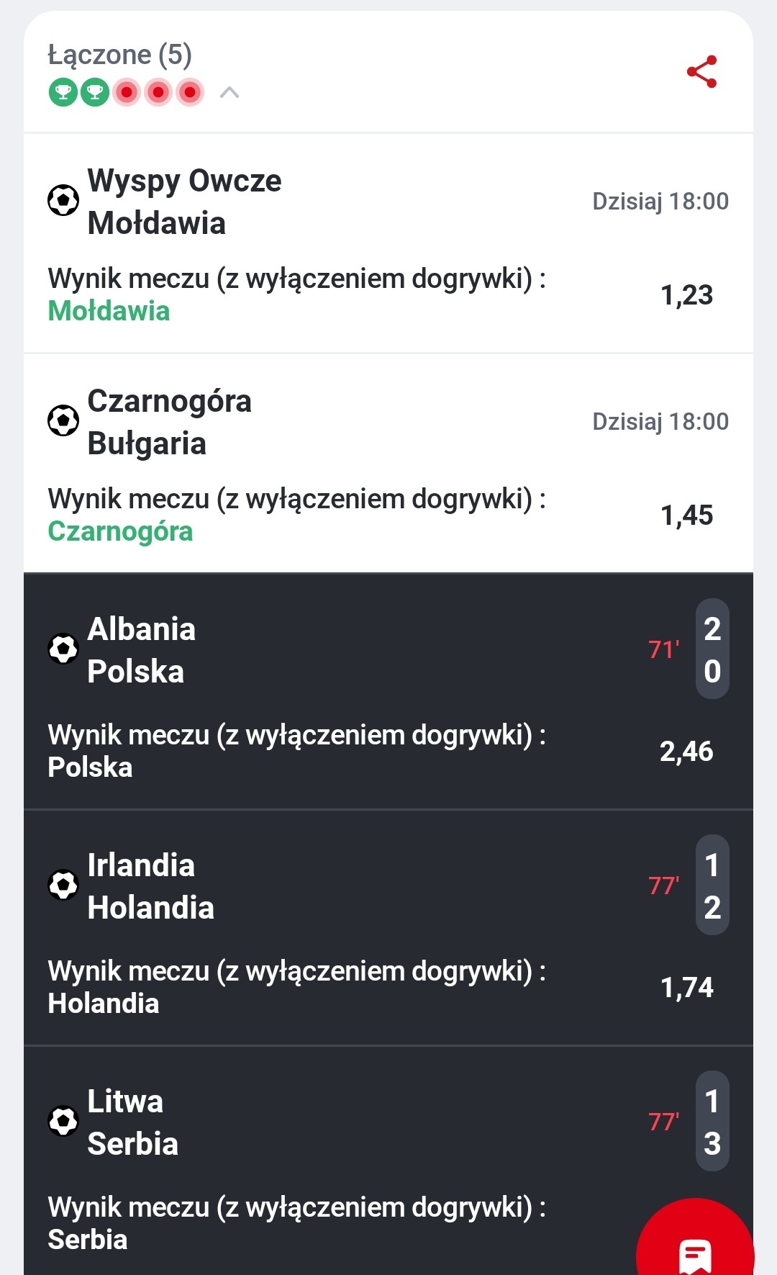Screen dimensions: 777x1275
Task: Tap the 2,46 odds for Polska
Action: click(x=686, y=752)
